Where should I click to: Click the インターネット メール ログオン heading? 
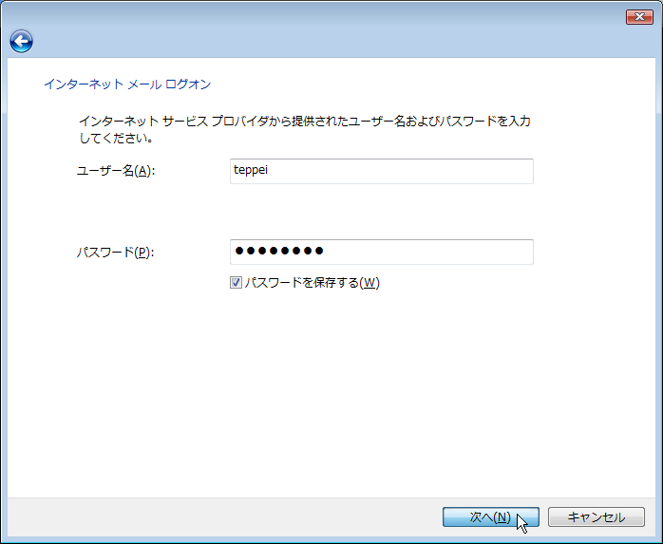(x=127, y=84)
